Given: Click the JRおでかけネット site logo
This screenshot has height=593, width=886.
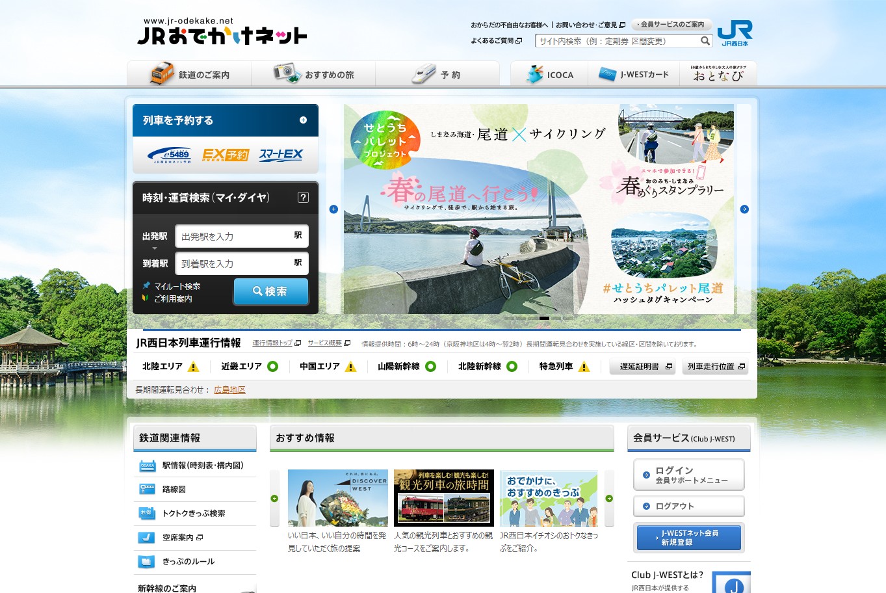Looking at the screenshot, I should pyautogui.click(x=222, y=32).
